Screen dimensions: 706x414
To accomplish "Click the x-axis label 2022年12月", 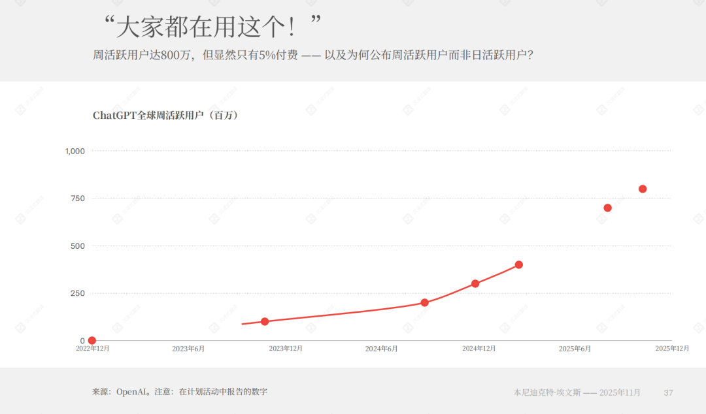I will [x=92, y=348].
